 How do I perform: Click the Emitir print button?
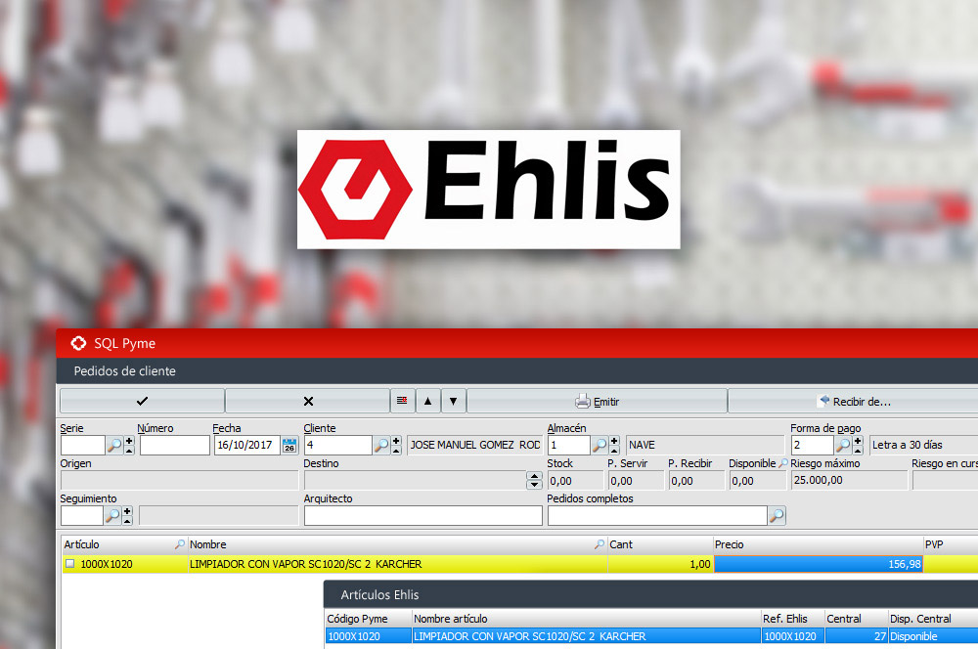597,401
